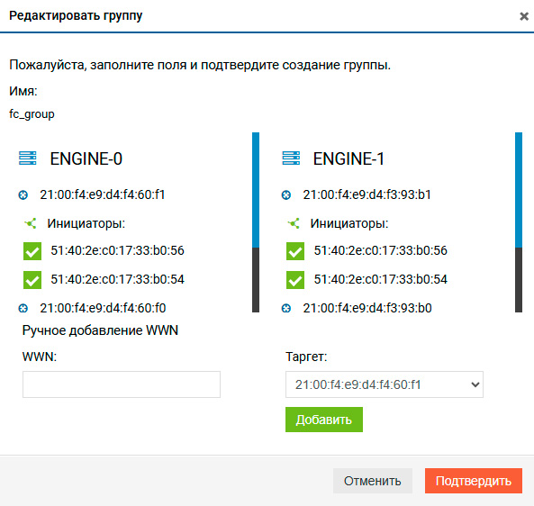This screenshot has width=534, height=506.
Task: Click the ENGINE-1 server icon
Action: pos(291,158)
